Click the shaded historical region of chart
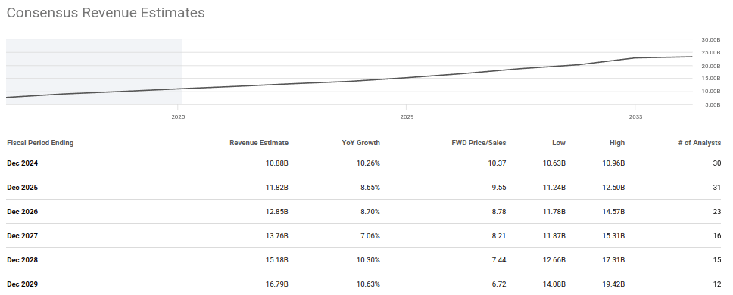Screen dimensions: 733x295 [x=94, y=71]
